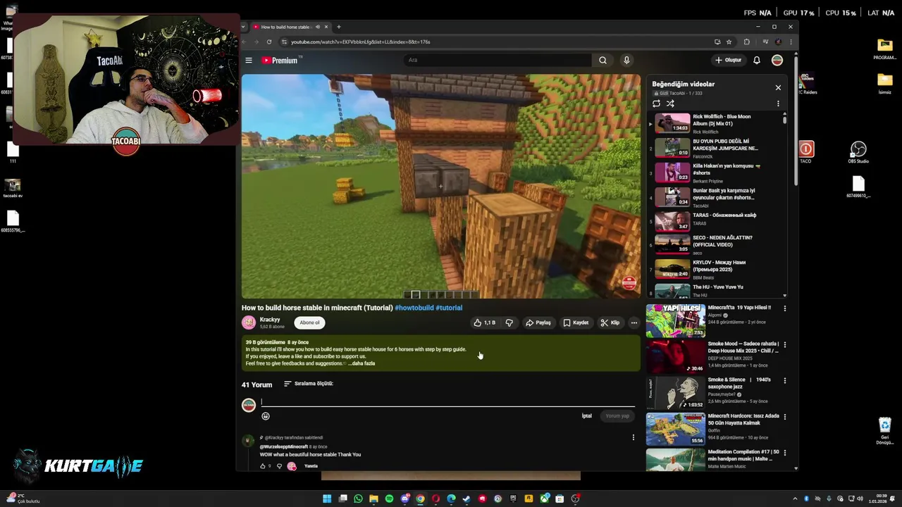This screenshot has height=507, width=902.
Task: Open the account avatar menu
Action: [x=777, y=61]
